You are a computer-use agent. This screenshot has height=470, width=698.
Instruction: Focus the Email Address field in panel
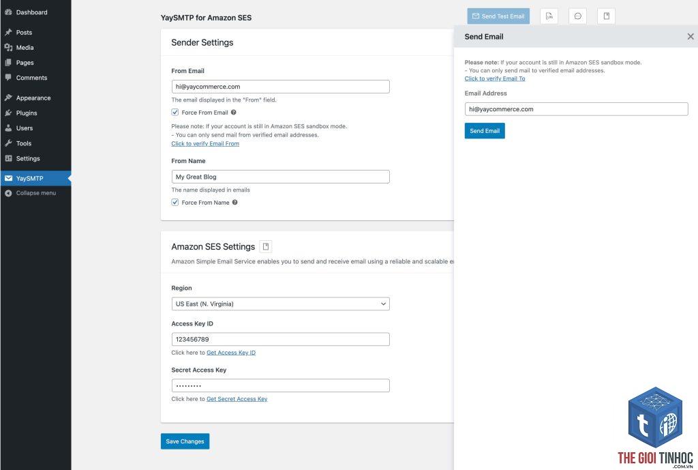pos(576,109)
